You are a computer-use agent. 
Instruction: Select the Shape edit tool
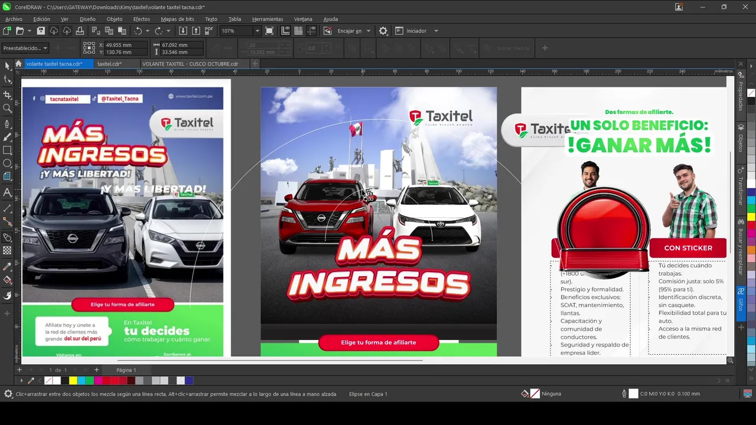[7, 80]
